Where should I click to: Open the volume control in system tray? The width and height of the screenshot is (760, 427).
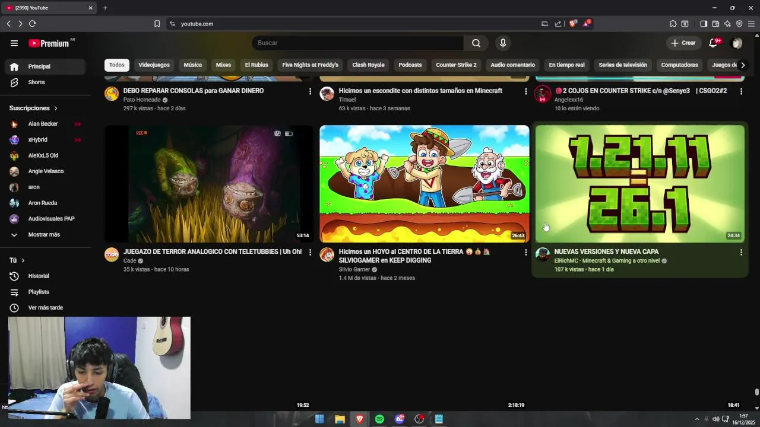click(715, 419)
